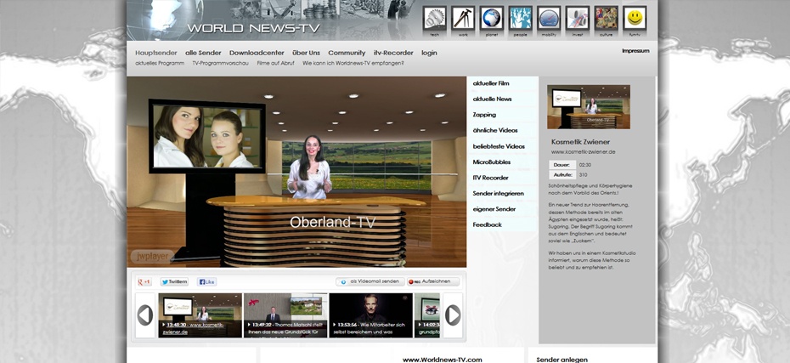Select Feedback in side menu
The image size is (790, 363).
[488, 224]
